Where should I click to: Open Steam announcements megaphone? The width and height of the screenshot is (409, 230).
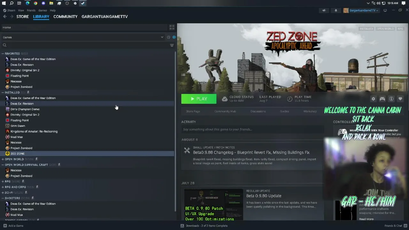tap(324, 11)
